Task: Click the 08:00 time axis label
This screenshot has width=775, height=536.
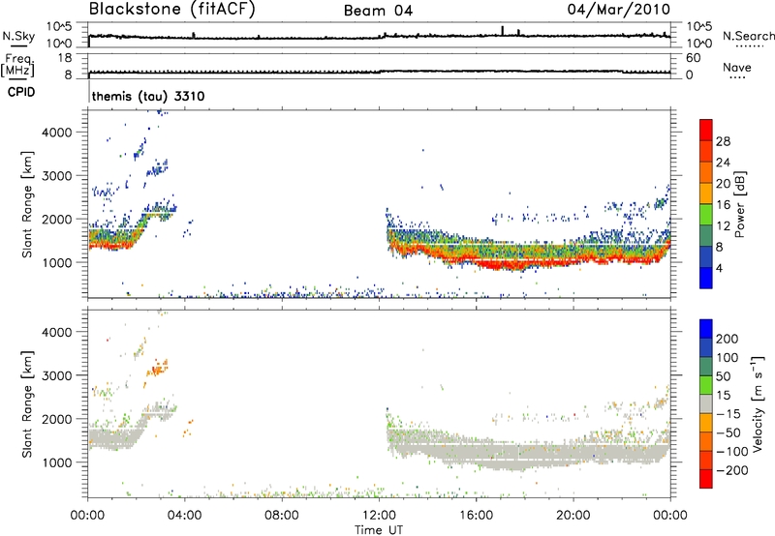Action: pos(281,516)
